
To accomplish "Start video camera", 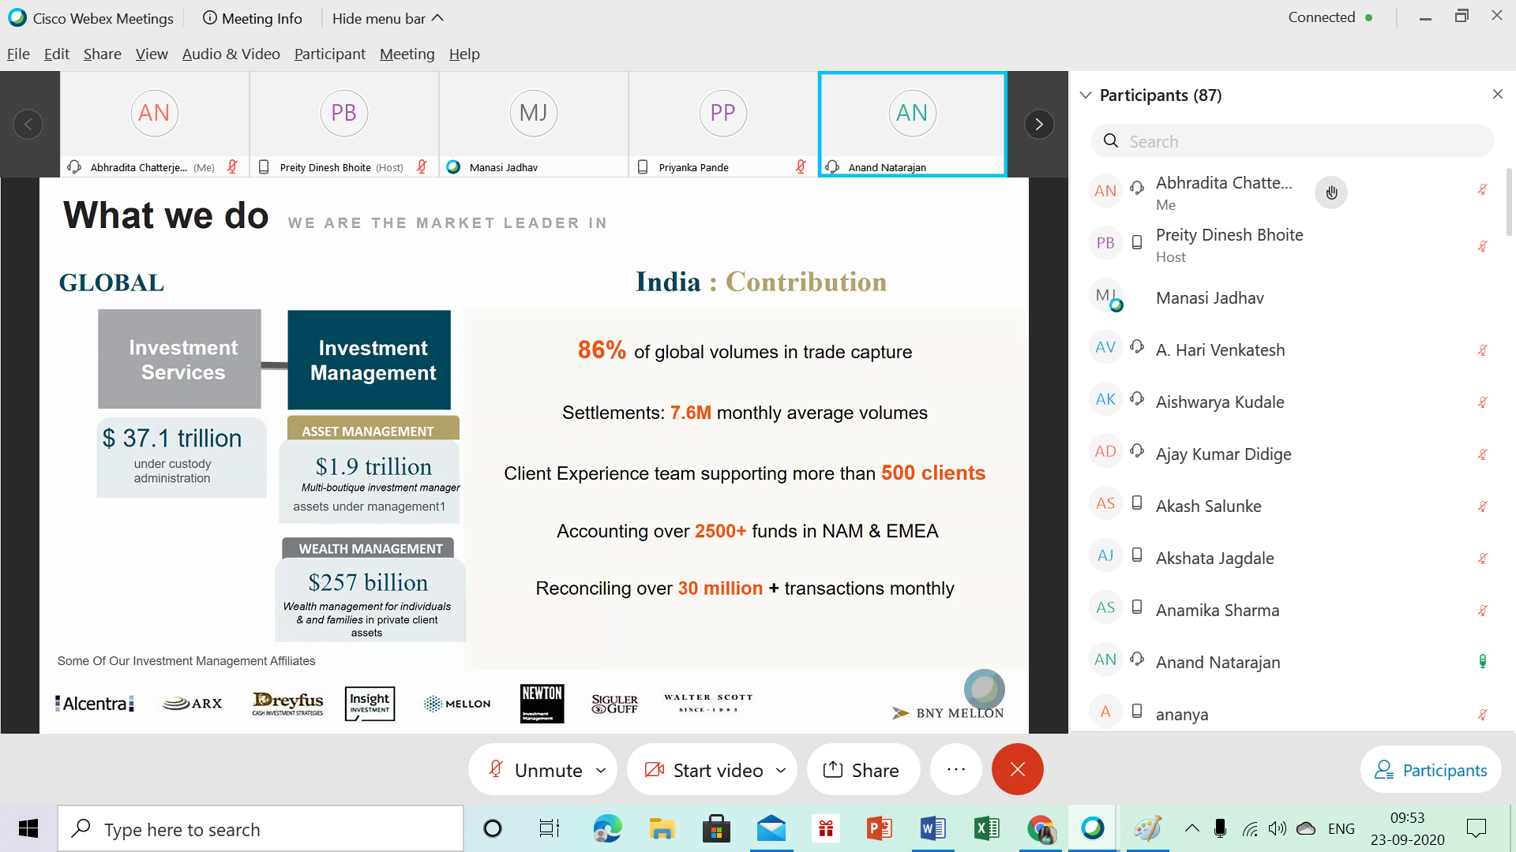I will 705,770.
